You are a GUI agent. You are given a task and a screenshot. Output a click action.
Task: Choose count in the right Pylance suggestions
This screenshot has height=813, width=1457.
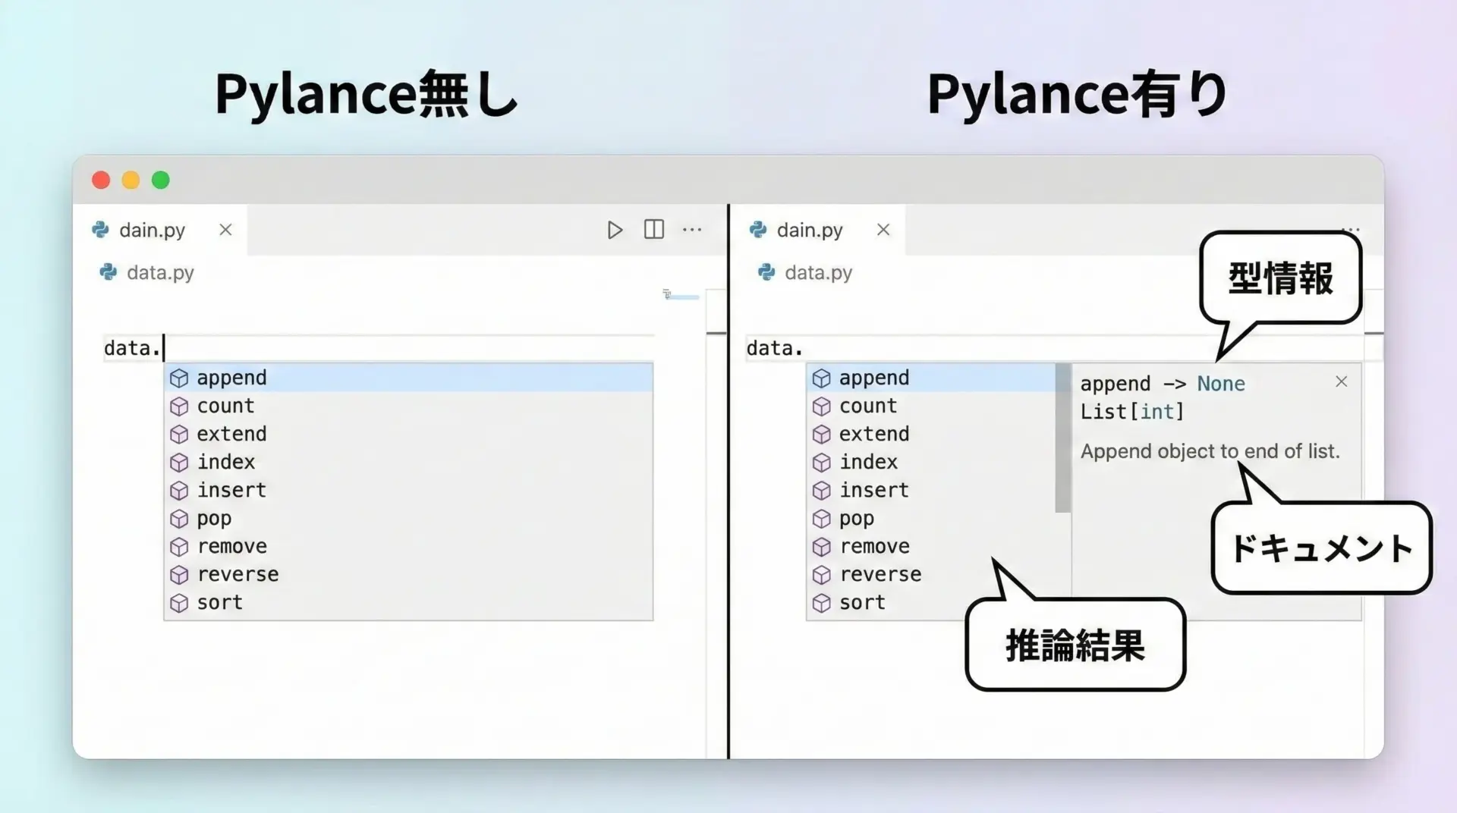coord(868,406)
